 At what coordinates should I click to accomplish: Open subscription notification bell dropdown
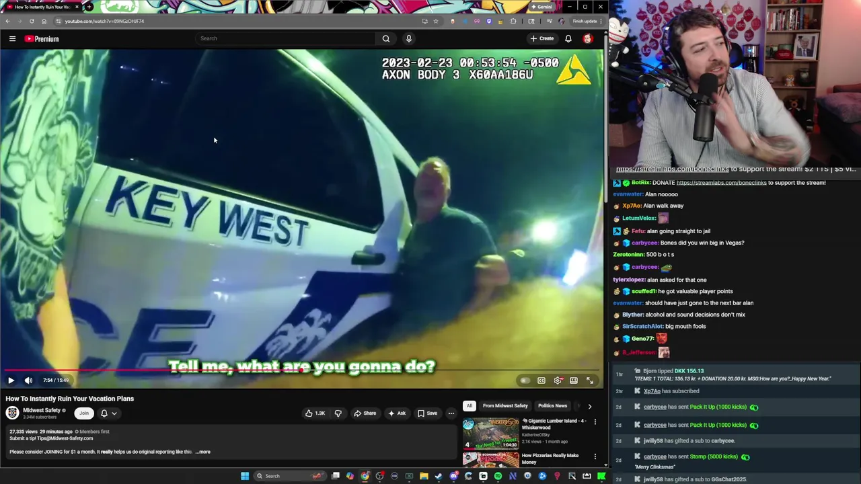108,413
